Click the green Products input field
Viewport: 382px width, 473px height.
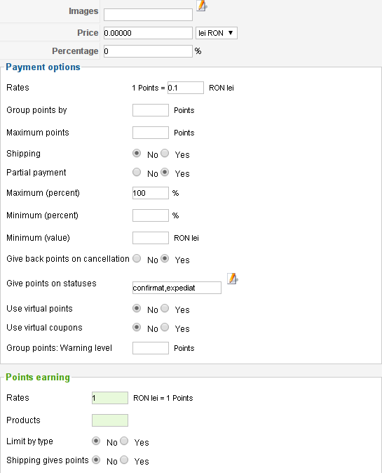click(110, 420)
